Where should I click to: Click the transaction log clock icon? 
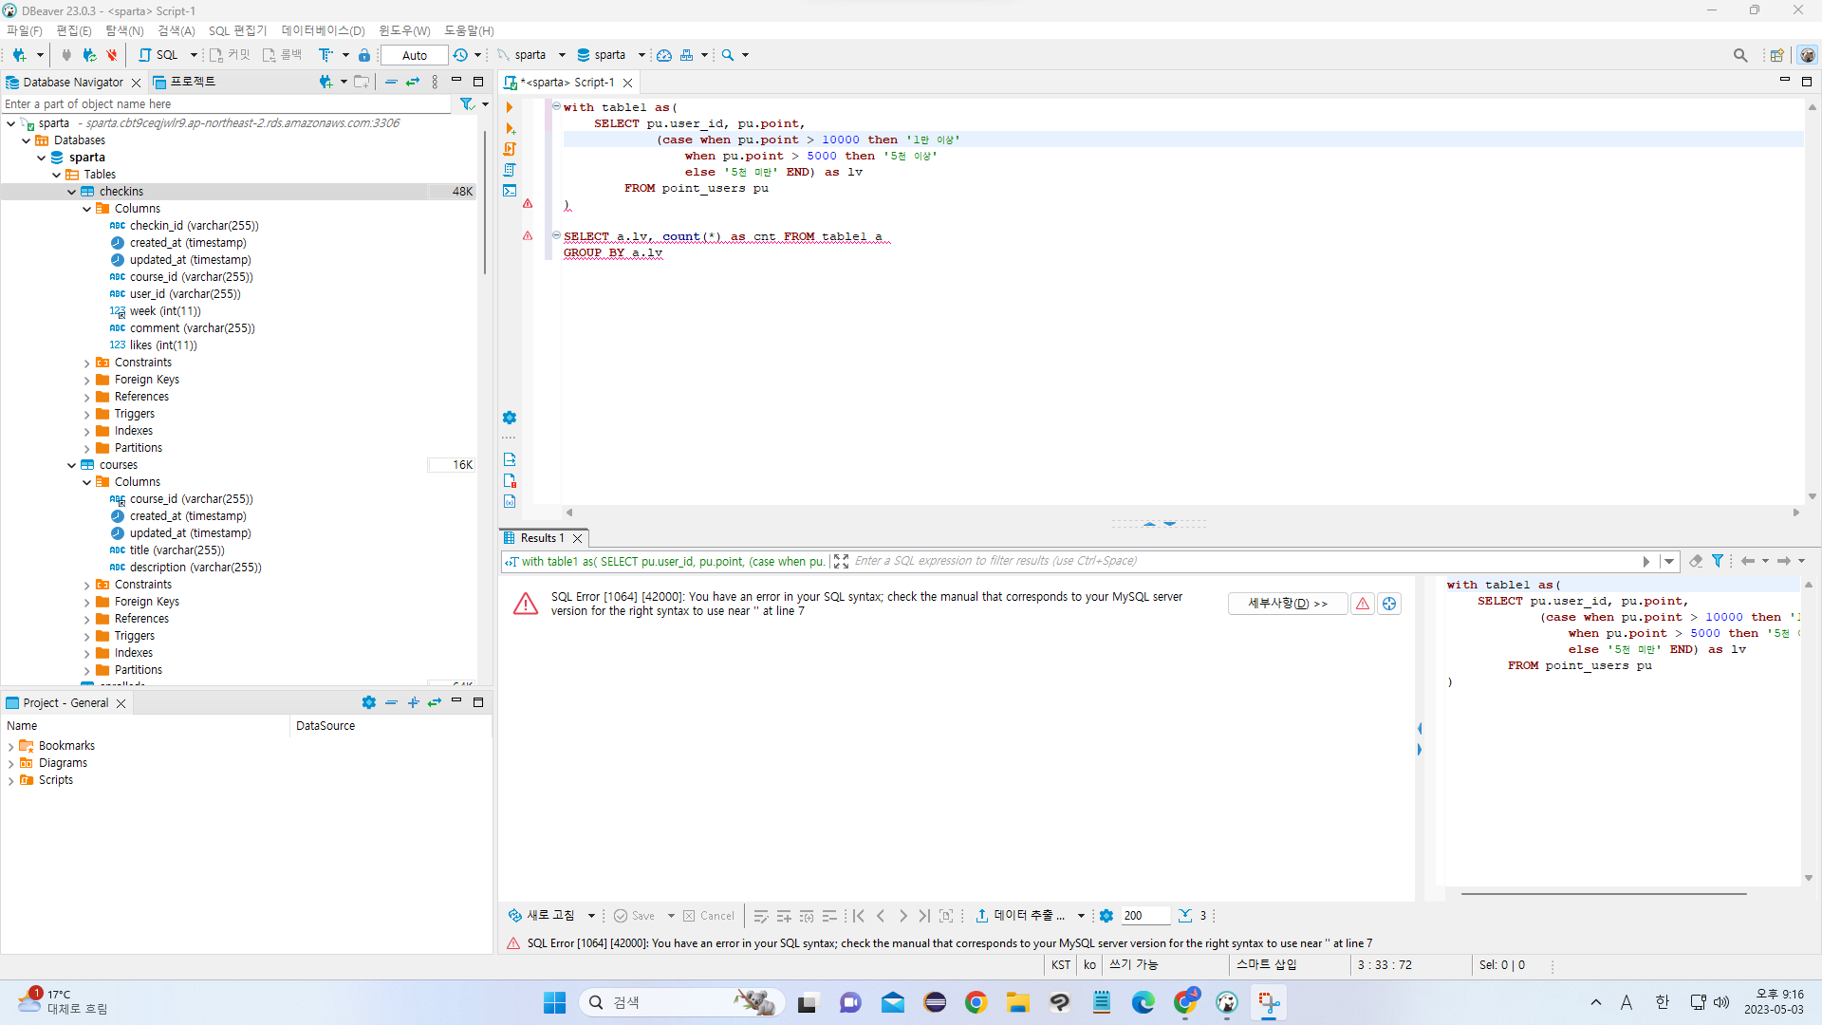460,55
